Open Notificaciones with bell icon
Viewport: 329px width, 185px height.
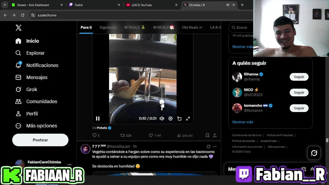[x=37, y=65]
